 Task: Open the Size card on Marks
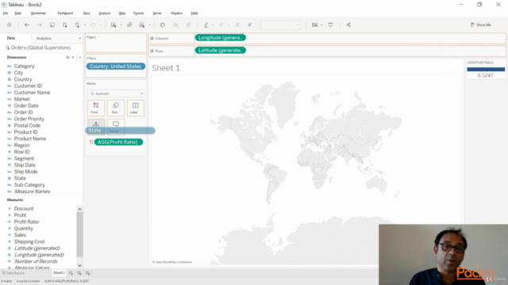[116, 108]
